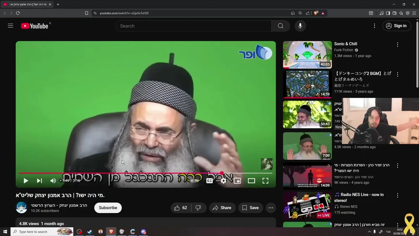Click the video title text
Image resolution: width=419 pixels, height=236 pixels.
coord(60,195)
